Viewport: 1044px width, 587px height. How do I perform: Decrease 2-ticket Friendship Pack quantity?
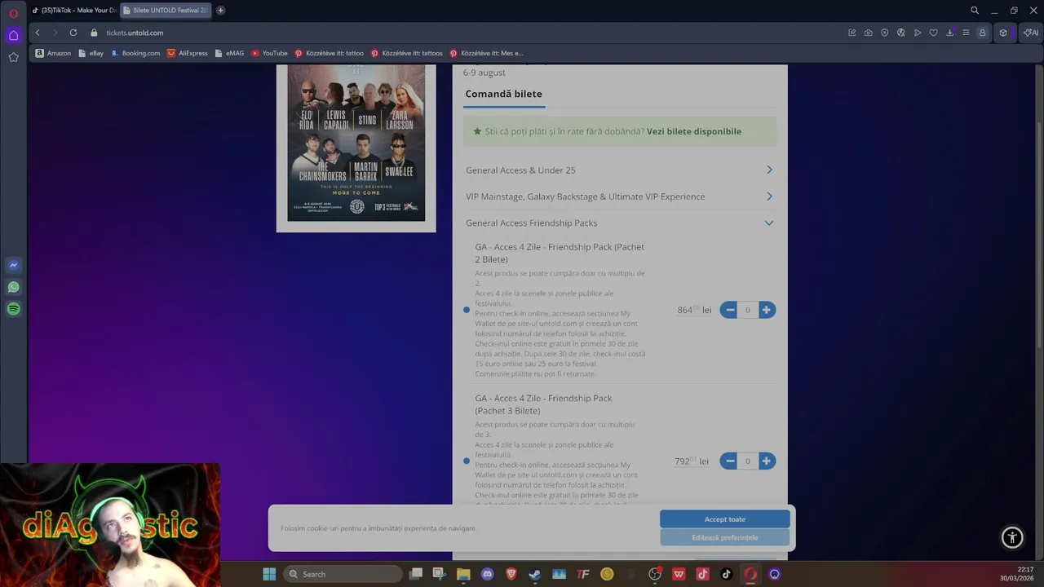(x=729, y=310)
